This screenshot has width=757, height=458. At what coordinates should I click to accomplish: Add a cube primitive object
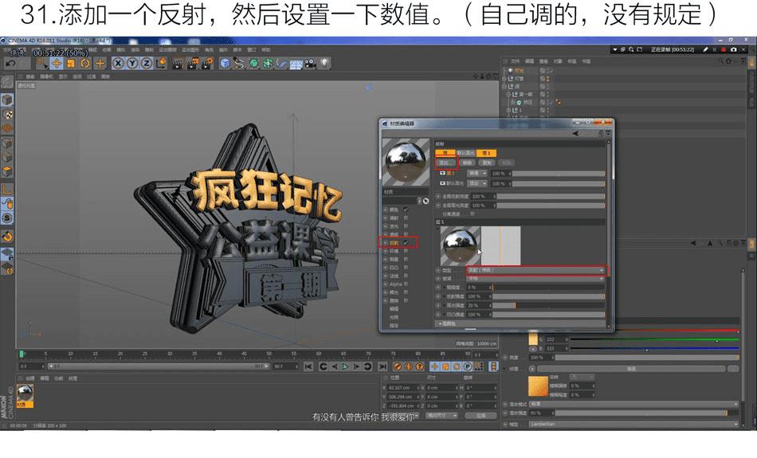[x=225, y=63]
